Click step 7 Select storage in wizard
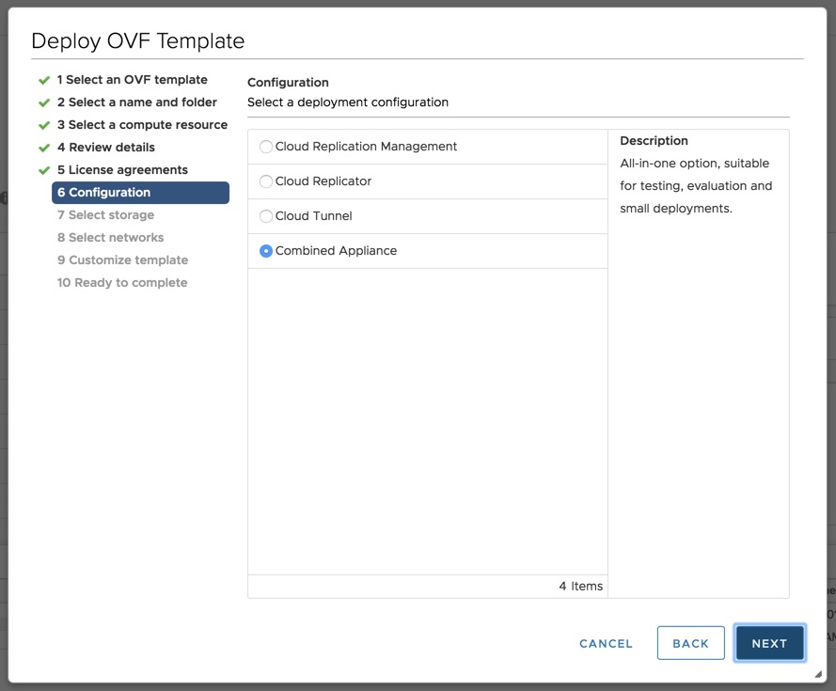The width and height of the screenshot is (836, 691). click(x=105, y=215)
